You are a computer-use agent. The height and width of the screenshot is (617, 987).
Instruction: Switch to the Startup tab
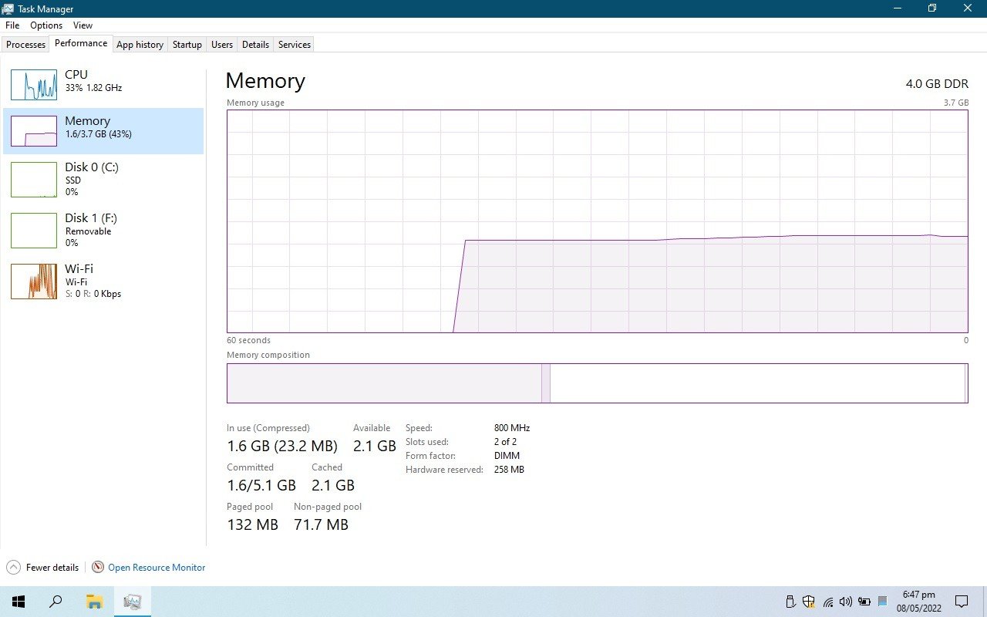point(187,45)
